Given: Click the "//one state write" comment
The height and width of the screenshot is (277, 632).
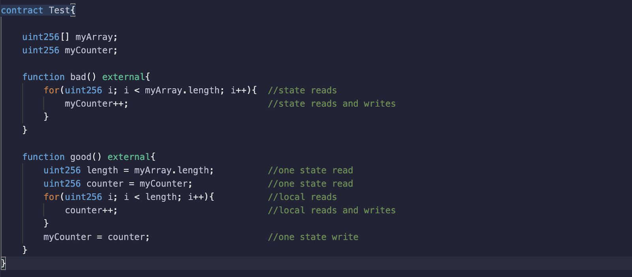Looking at the screenshot, I should (313, 237).
